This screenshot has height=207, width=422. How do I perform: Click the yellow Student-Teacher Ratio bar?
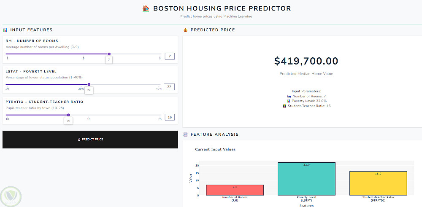(378, 183)
